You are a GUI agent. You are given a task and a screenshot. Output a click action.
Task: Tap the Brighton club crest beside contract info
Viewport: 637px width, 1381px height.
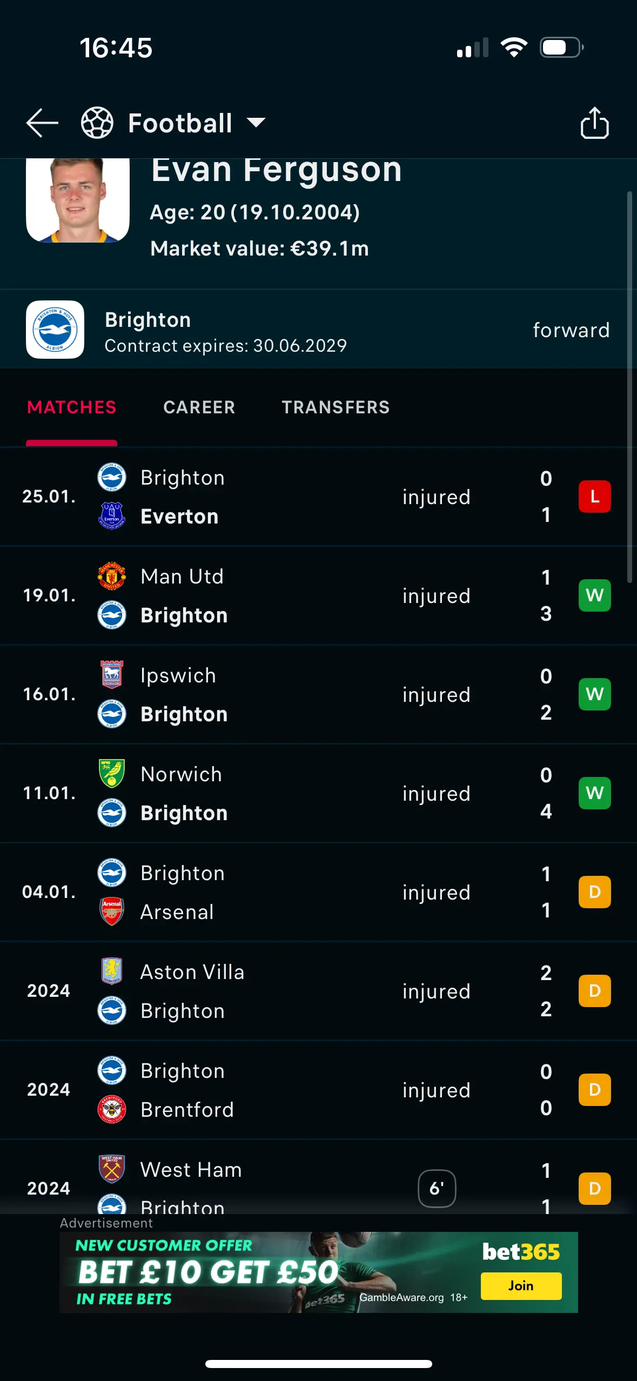pos(55,330)
